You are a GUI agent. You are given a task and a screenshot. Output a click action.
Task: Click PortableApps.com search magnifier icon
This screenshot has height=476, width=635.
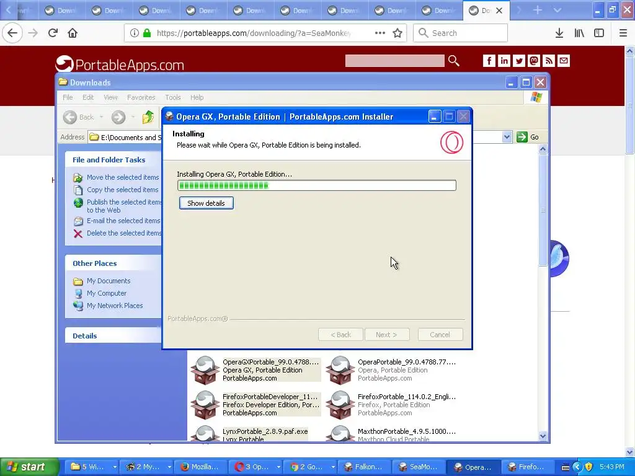pos(454,61)
